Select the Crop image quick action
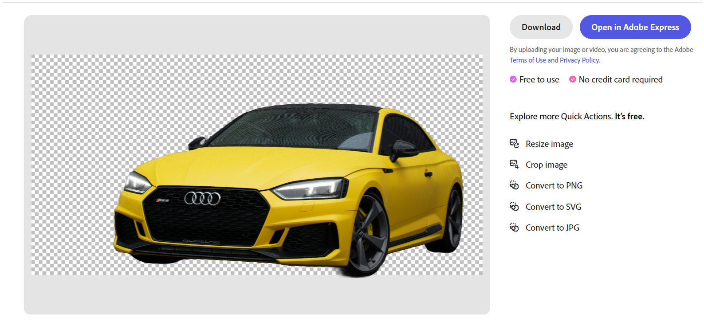 point(547,165)
